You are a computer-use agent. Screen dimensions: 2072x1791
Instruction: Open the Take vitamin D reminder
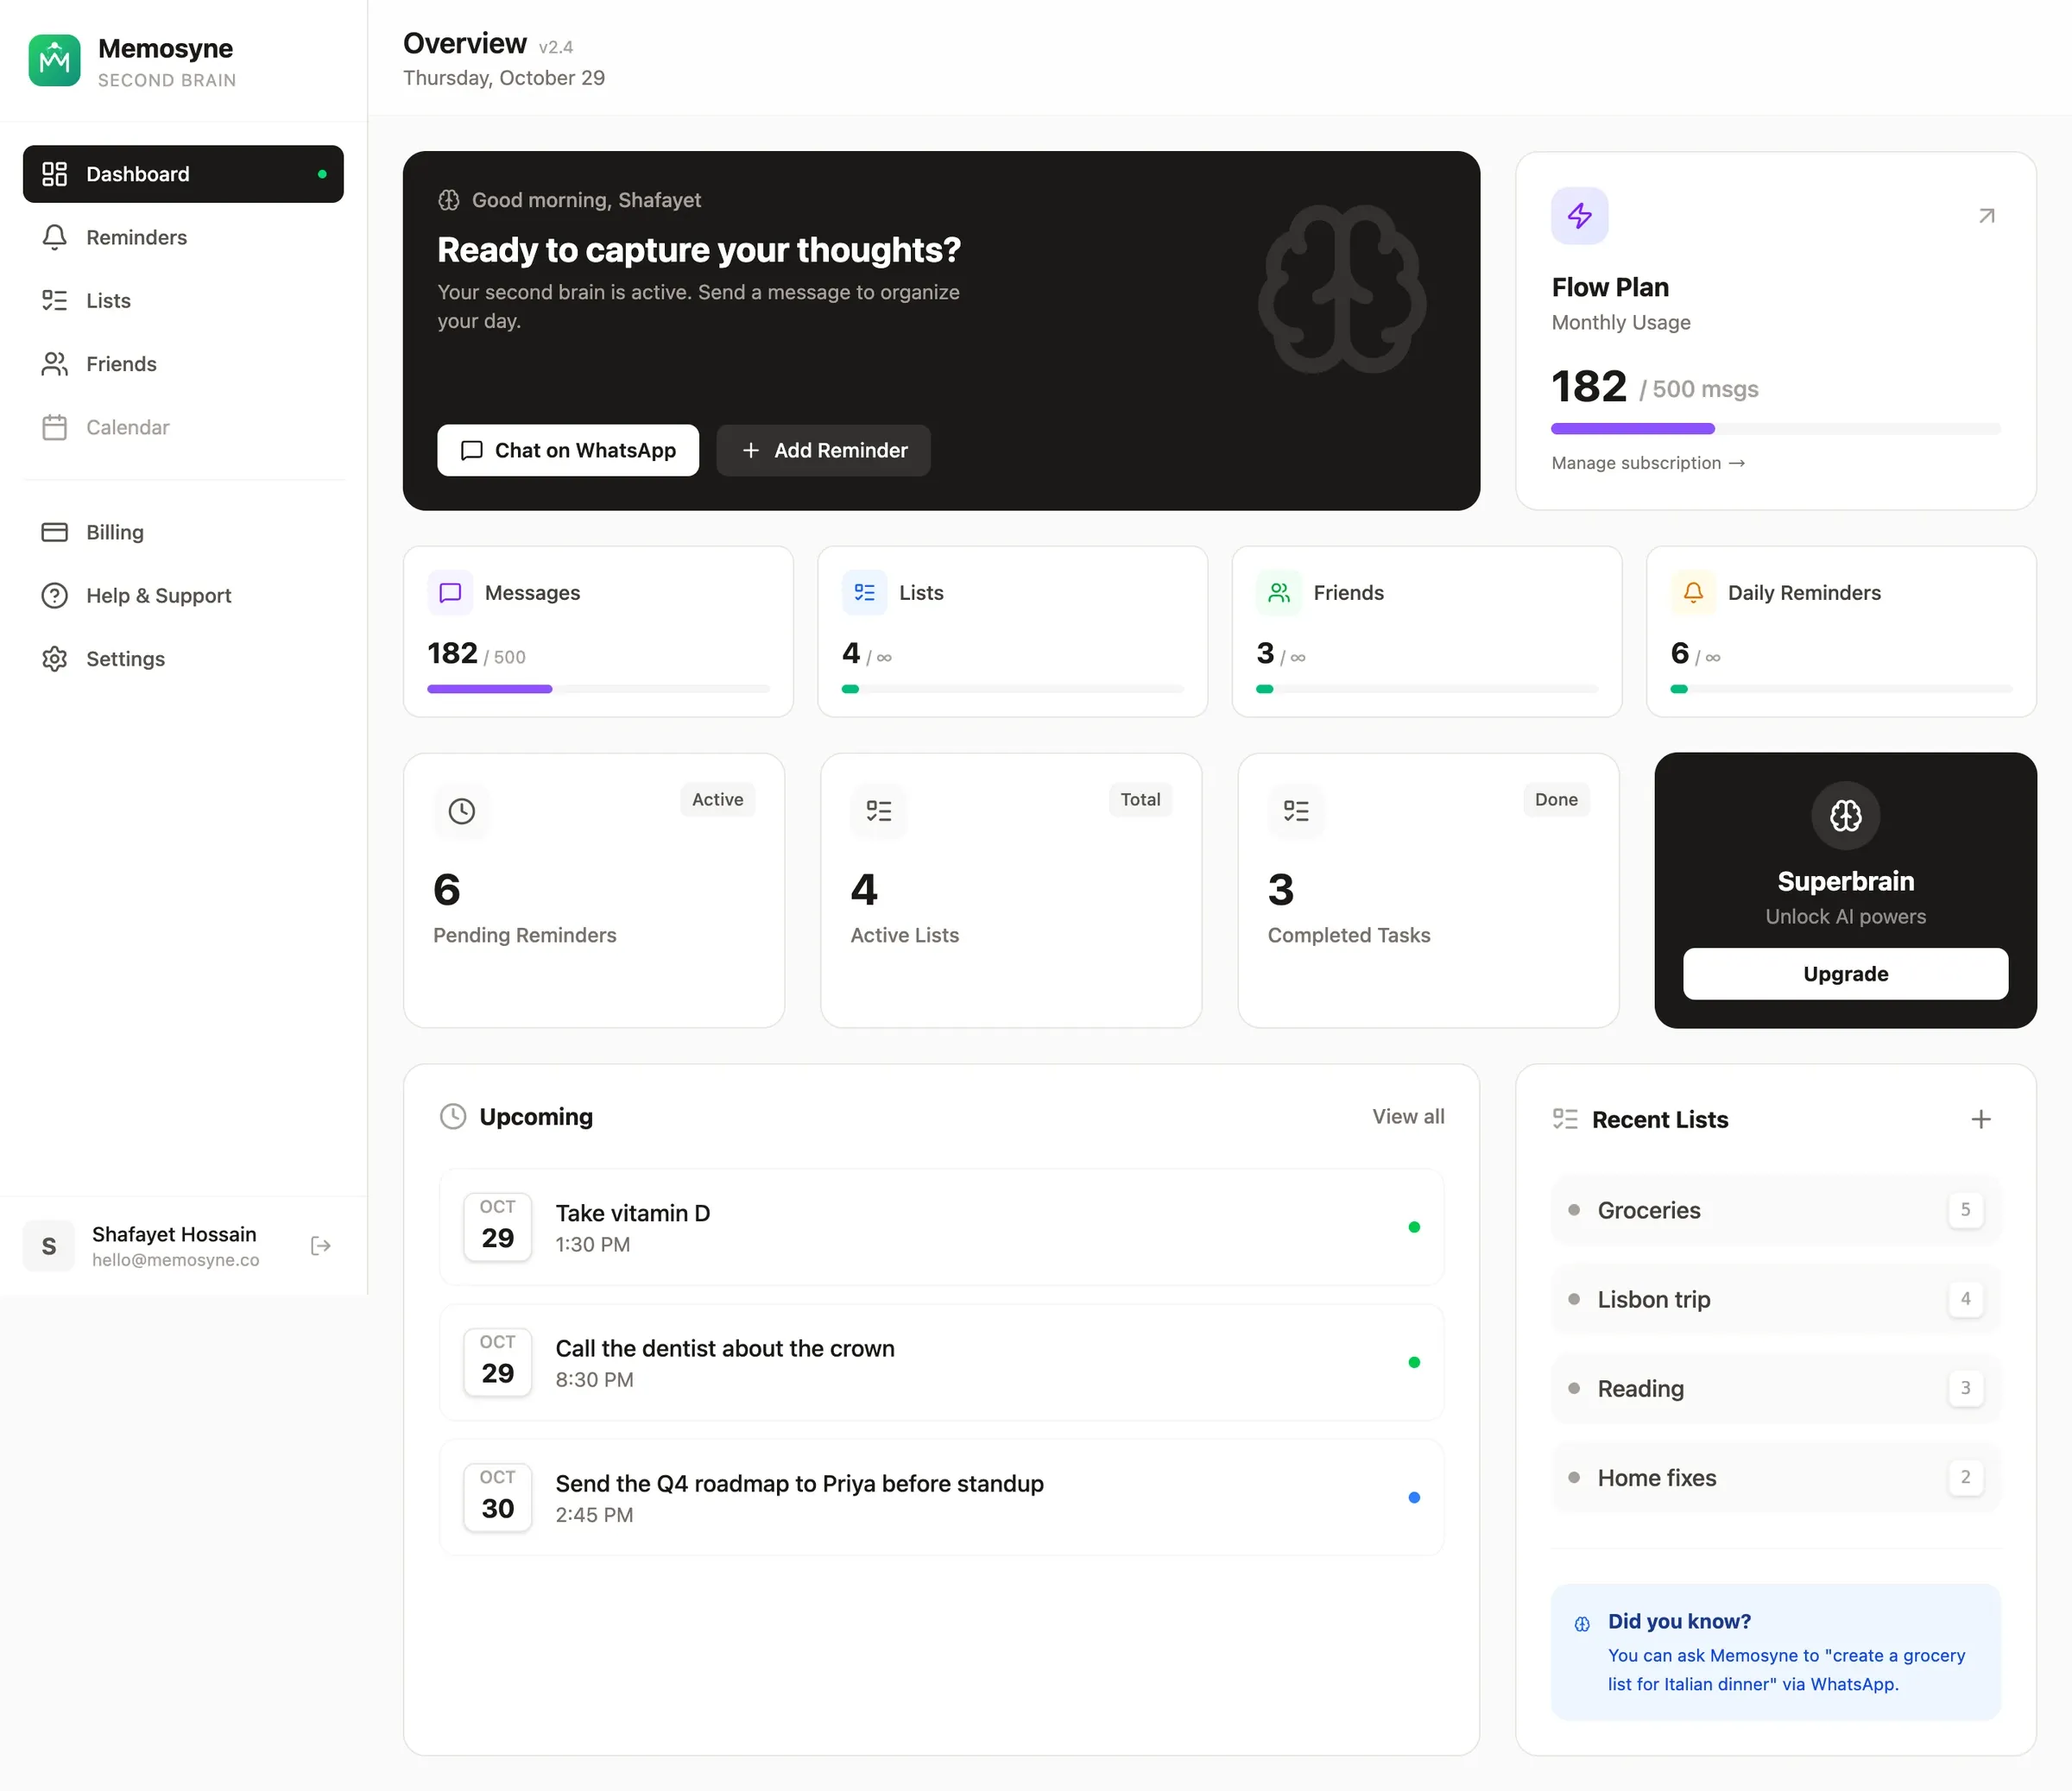click(941, 1227)
